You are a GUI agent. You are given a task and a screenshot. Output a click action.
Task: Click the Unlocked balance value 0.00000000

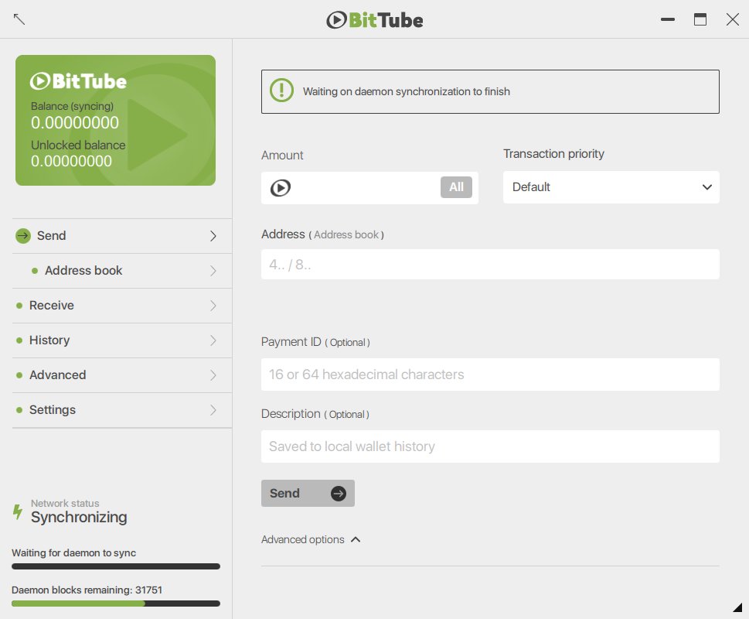point(71,162)
